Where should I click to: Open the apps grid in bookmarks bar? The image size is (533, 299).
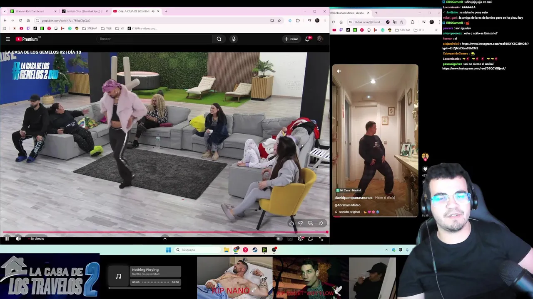point(5,29)
